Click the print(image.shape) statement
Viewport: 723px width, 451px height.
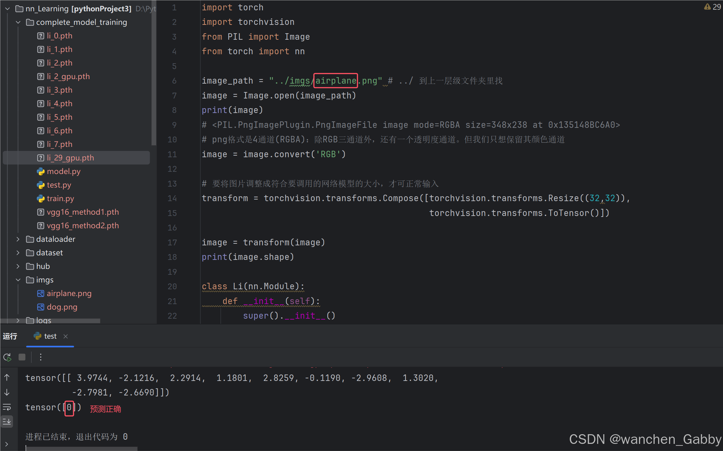pyautogui.click(x=248, y=257)
